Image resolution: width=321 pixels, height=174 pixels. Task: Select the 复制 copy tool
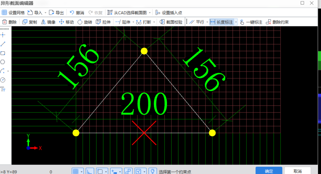tap(30, 22)
